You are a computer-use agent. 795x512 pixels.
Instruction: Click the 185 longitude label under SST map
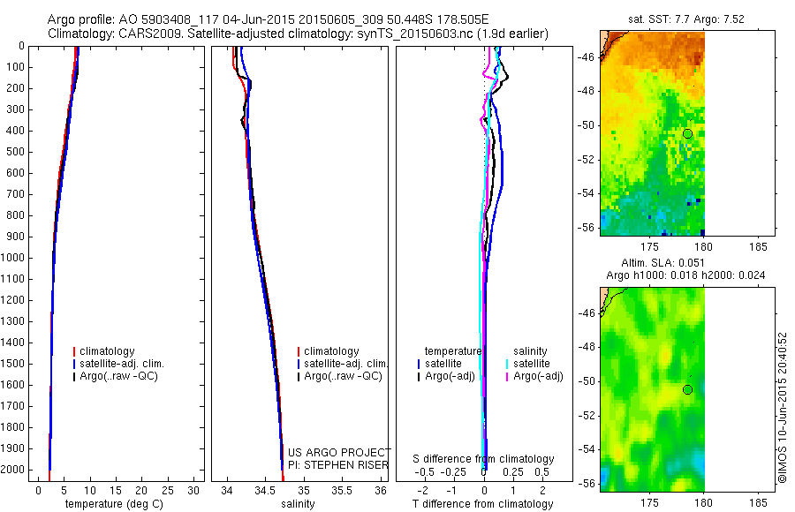(759, 247)
